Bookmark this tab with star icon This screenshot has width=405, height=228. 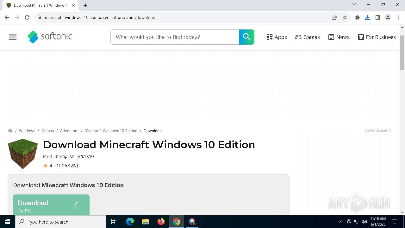(345, 17)
